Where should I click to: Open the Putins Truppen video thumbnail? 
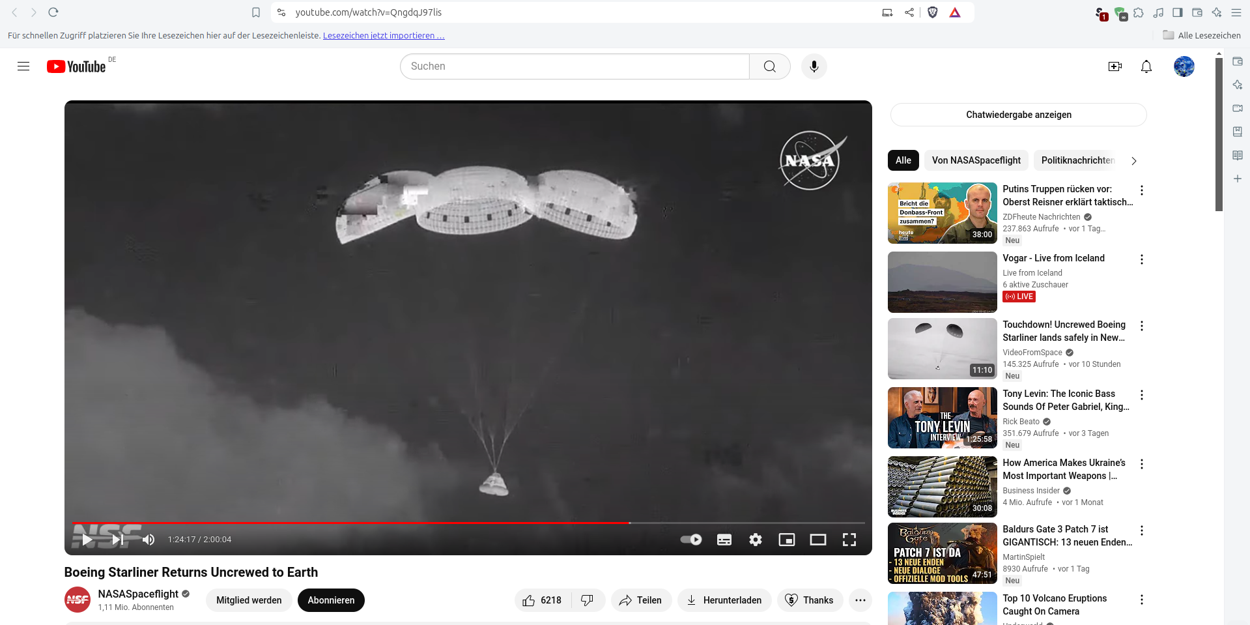click(943, 213)
